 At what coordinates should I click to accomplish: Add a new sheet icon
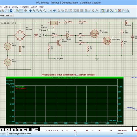pos(116,11)
